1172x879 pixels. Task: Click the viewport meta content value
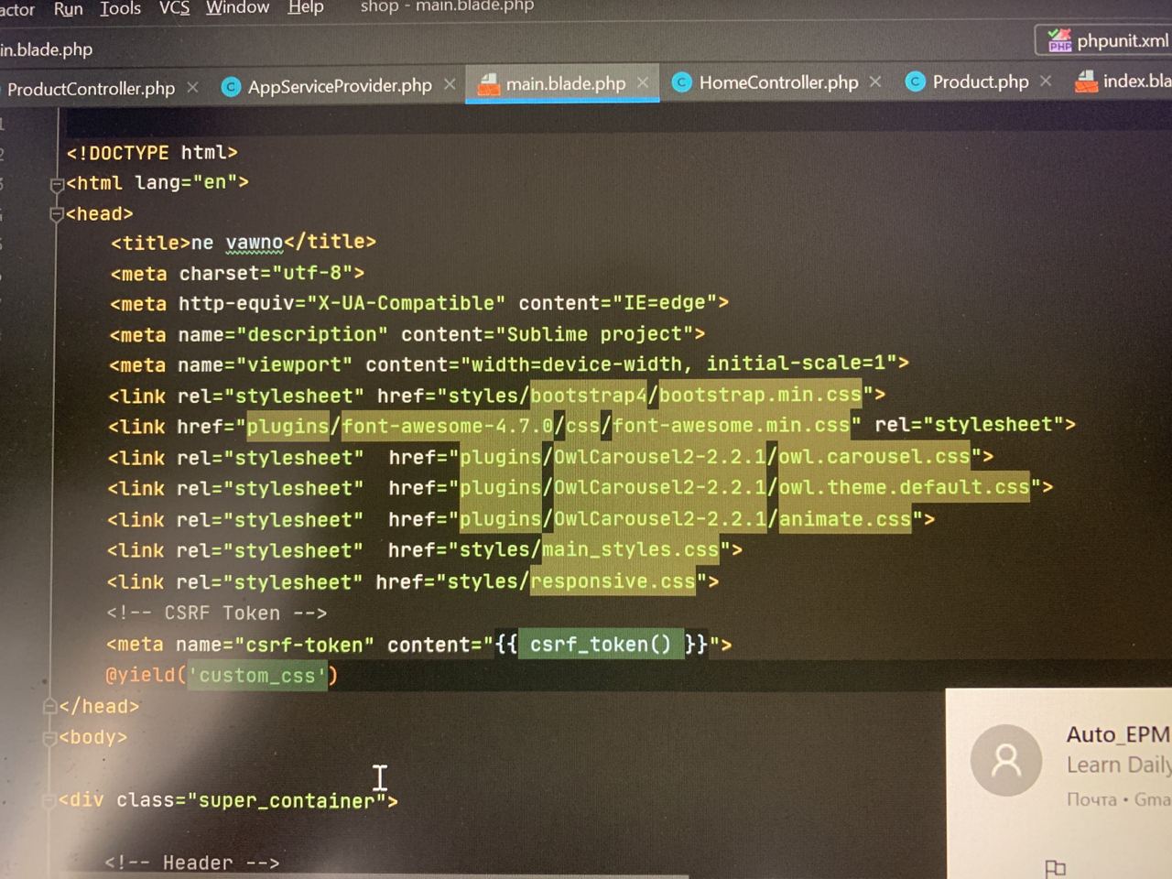[x=678, y=364]
